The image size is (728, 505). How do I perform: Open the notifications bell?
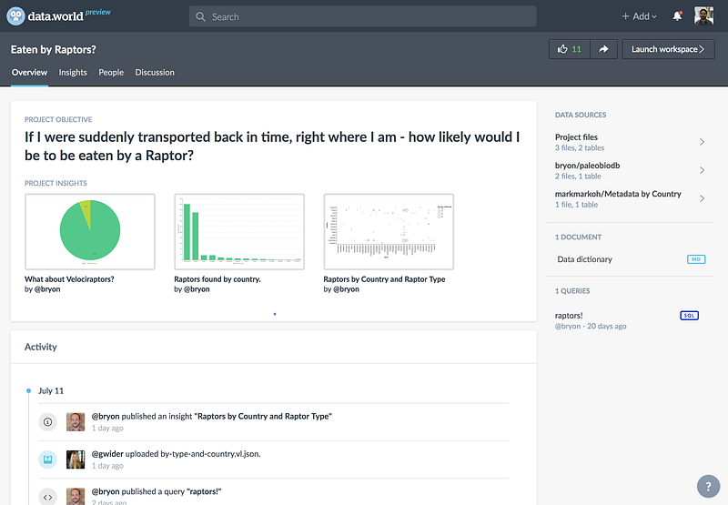pyautogui.click(x=677, y=16)
